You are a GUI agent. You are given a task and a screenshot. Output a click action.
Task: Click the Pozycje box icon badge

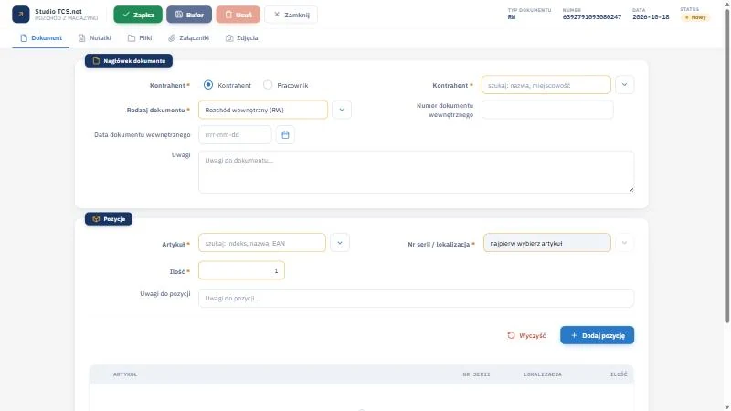pyautogui.click(x=109, y=219)
